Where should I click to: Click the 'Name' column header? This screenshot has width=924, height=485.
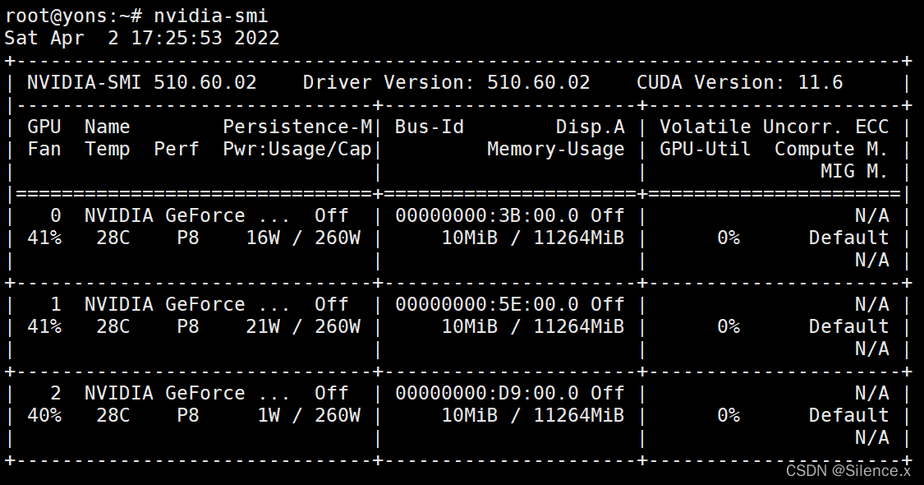pyautogui.click(x=108, y=127)
